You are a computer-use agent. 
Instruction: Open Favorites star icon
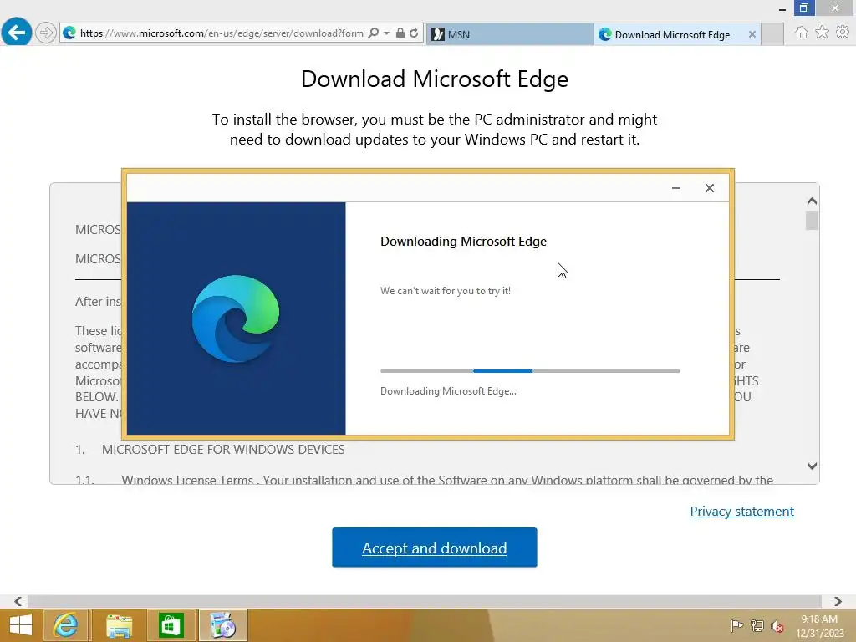[822, 33]
